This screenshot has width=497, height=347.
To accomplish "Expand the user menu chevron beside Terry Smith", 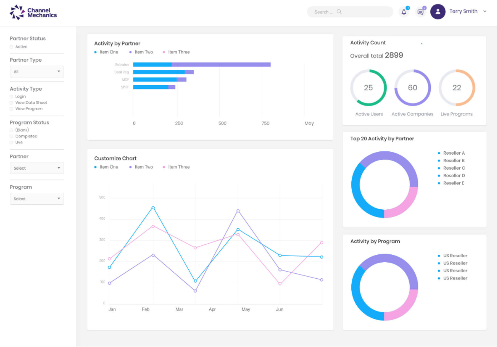I will pyautogui.click(x=485, y=12).
